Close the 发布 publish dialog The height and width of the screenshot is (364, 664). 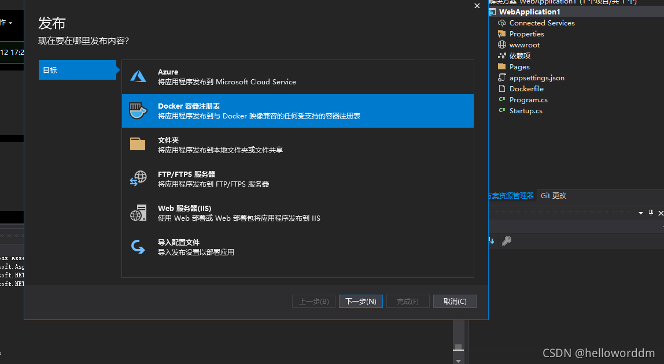(x=477, y=6)
